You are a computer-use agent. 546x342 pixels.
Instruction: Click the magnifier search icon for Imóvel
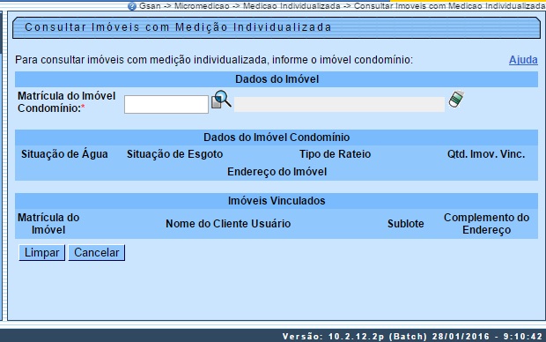(221, 100)
